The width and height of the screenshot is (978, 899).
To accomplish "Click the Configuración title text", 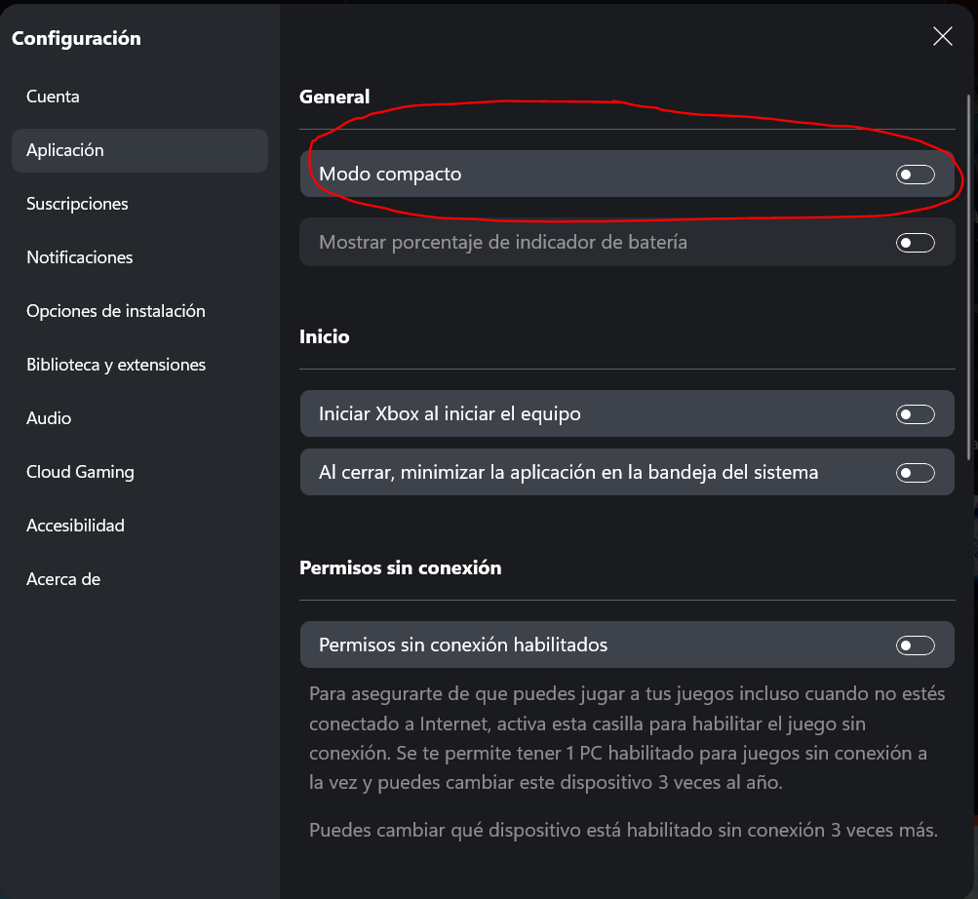I will 76,39.
